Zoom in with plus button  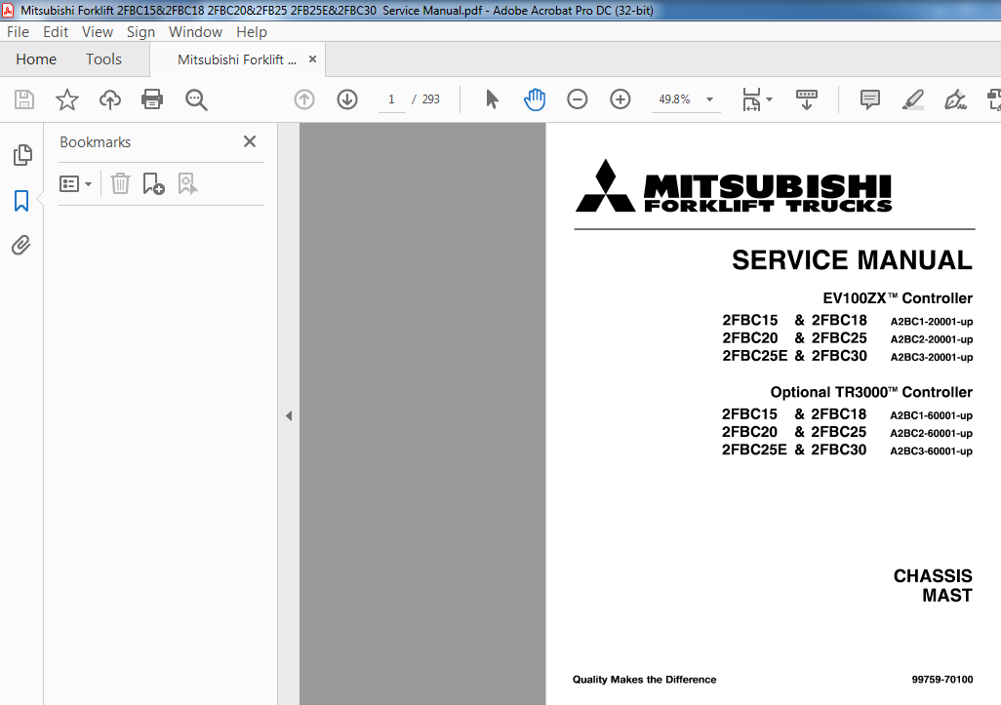coord(620,99)
